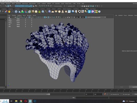137x103 pixels.
Task: Click the checkerboard shelf icon
Action: point(79,12)
